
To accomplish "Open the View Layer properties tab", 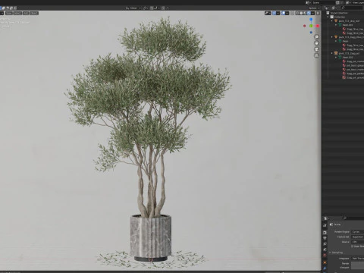I will [x=325, y=244].
